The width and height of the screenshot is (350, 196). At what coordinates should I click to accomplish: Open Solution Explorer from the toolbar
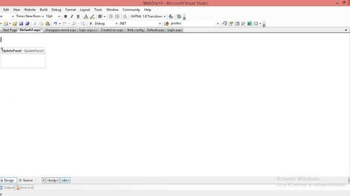225,23
